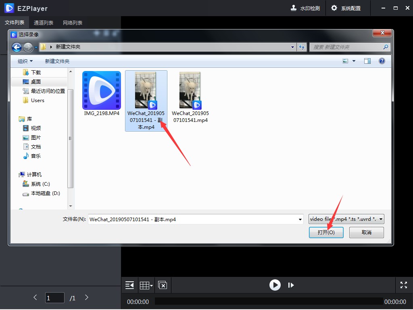Click the 取消 cancel button

(366, 232)
